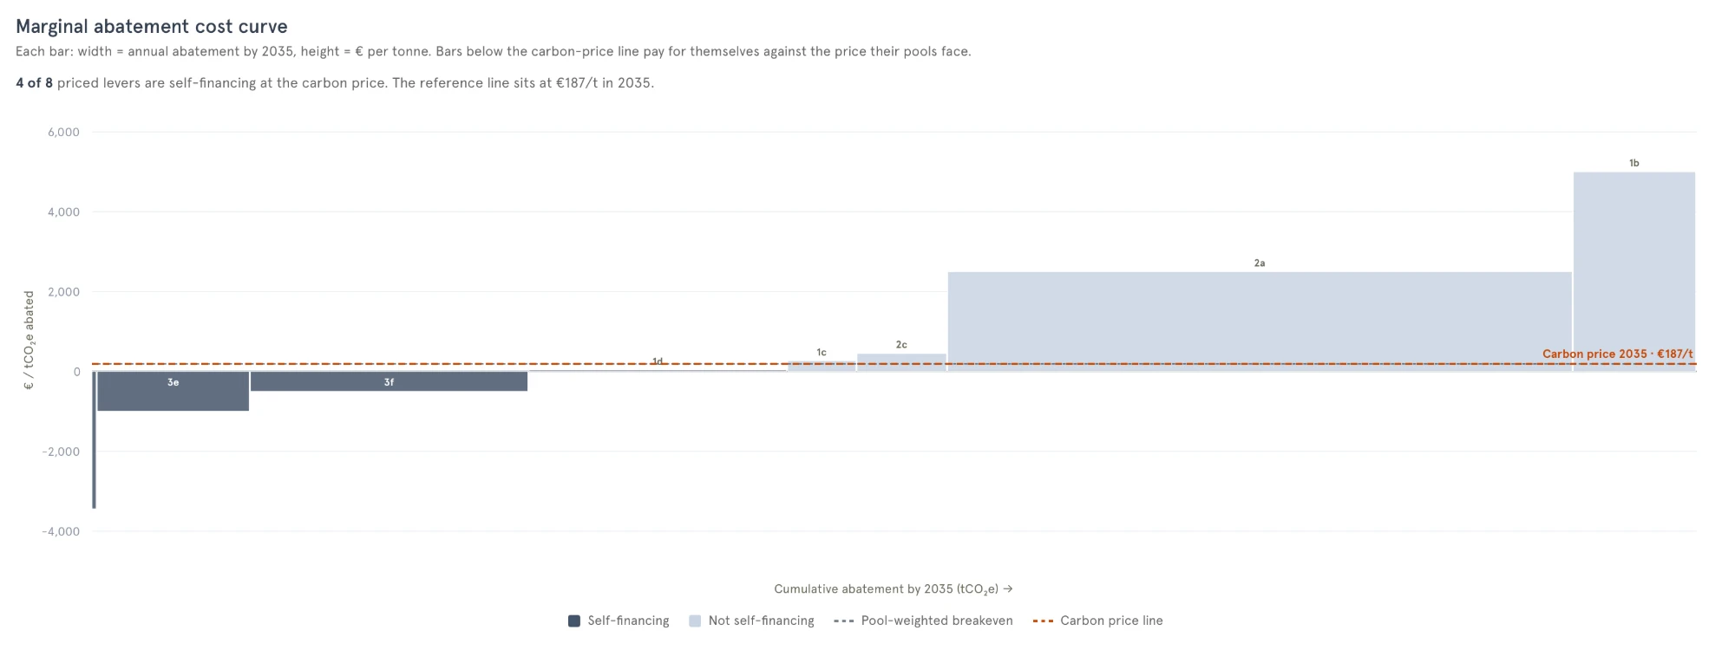Screen dimensions: 1735x650
Task: Click the gray dashed Pool-weighted breakeven marker
Action: coord(844,621)
